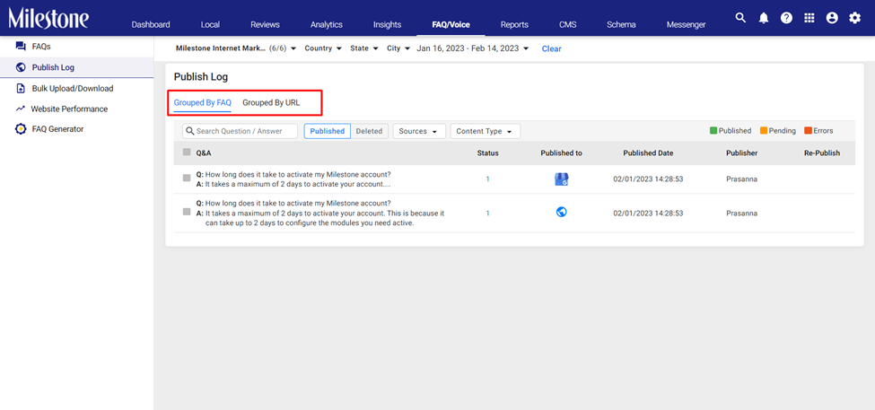Switch to Grouped By URL tab
Viewport: 875px width, 410px height.
coord(271,102)
